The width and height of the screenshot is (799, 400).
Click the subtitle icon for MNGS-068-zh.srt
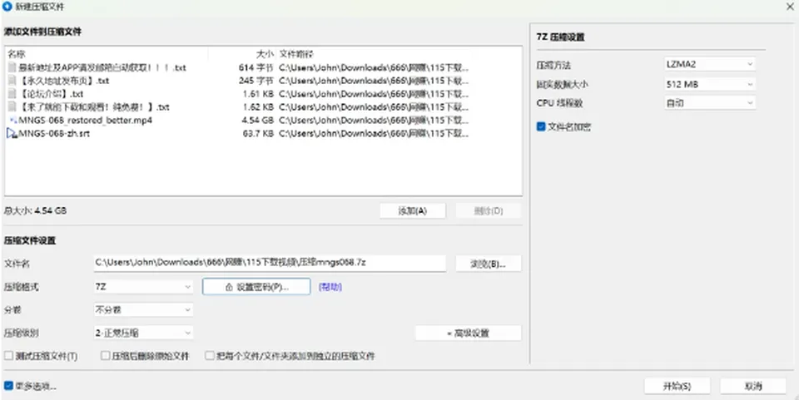point(12,133)
